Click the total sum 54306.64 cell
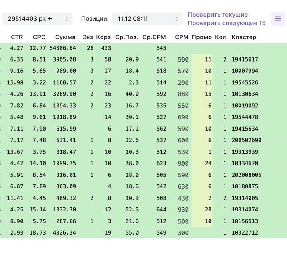 click(x=63, y=48)
